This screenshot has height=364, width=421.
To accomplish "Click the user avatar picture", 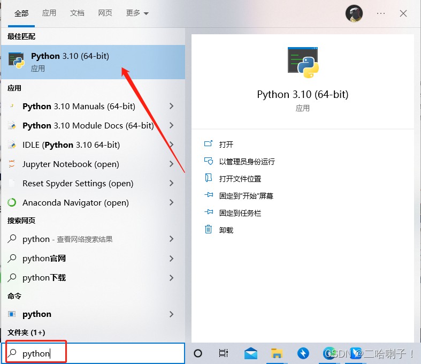I will tap(354, 13).
